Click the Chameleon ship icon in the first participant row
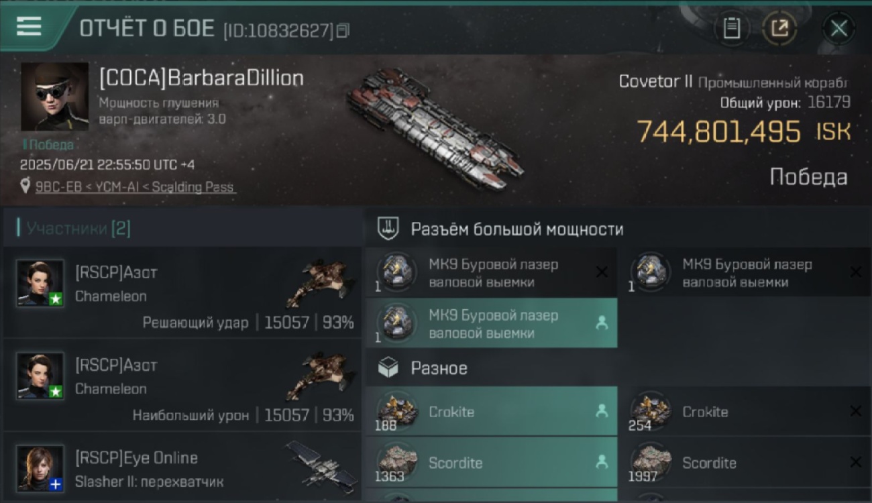The width and height of the screenshot is (872, 503). (x=321, y=282)
